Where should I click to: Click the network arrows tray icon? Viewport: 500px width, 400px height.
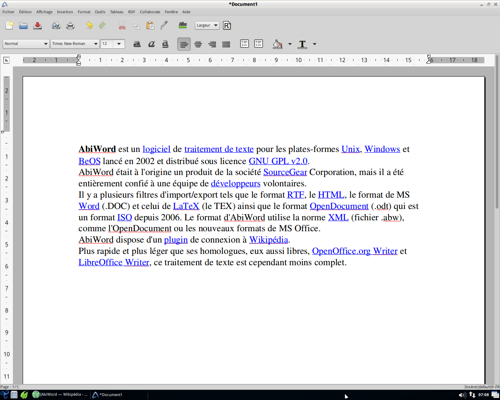472,395
